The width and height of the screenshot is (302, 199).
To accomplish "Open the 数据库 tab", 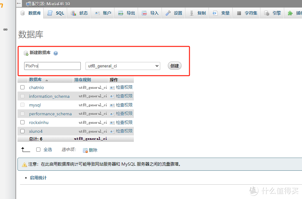I will [31, 13].
